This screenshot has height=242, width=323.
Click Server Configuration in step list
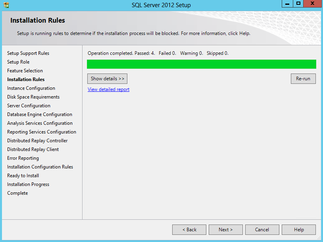click(29, 106)
